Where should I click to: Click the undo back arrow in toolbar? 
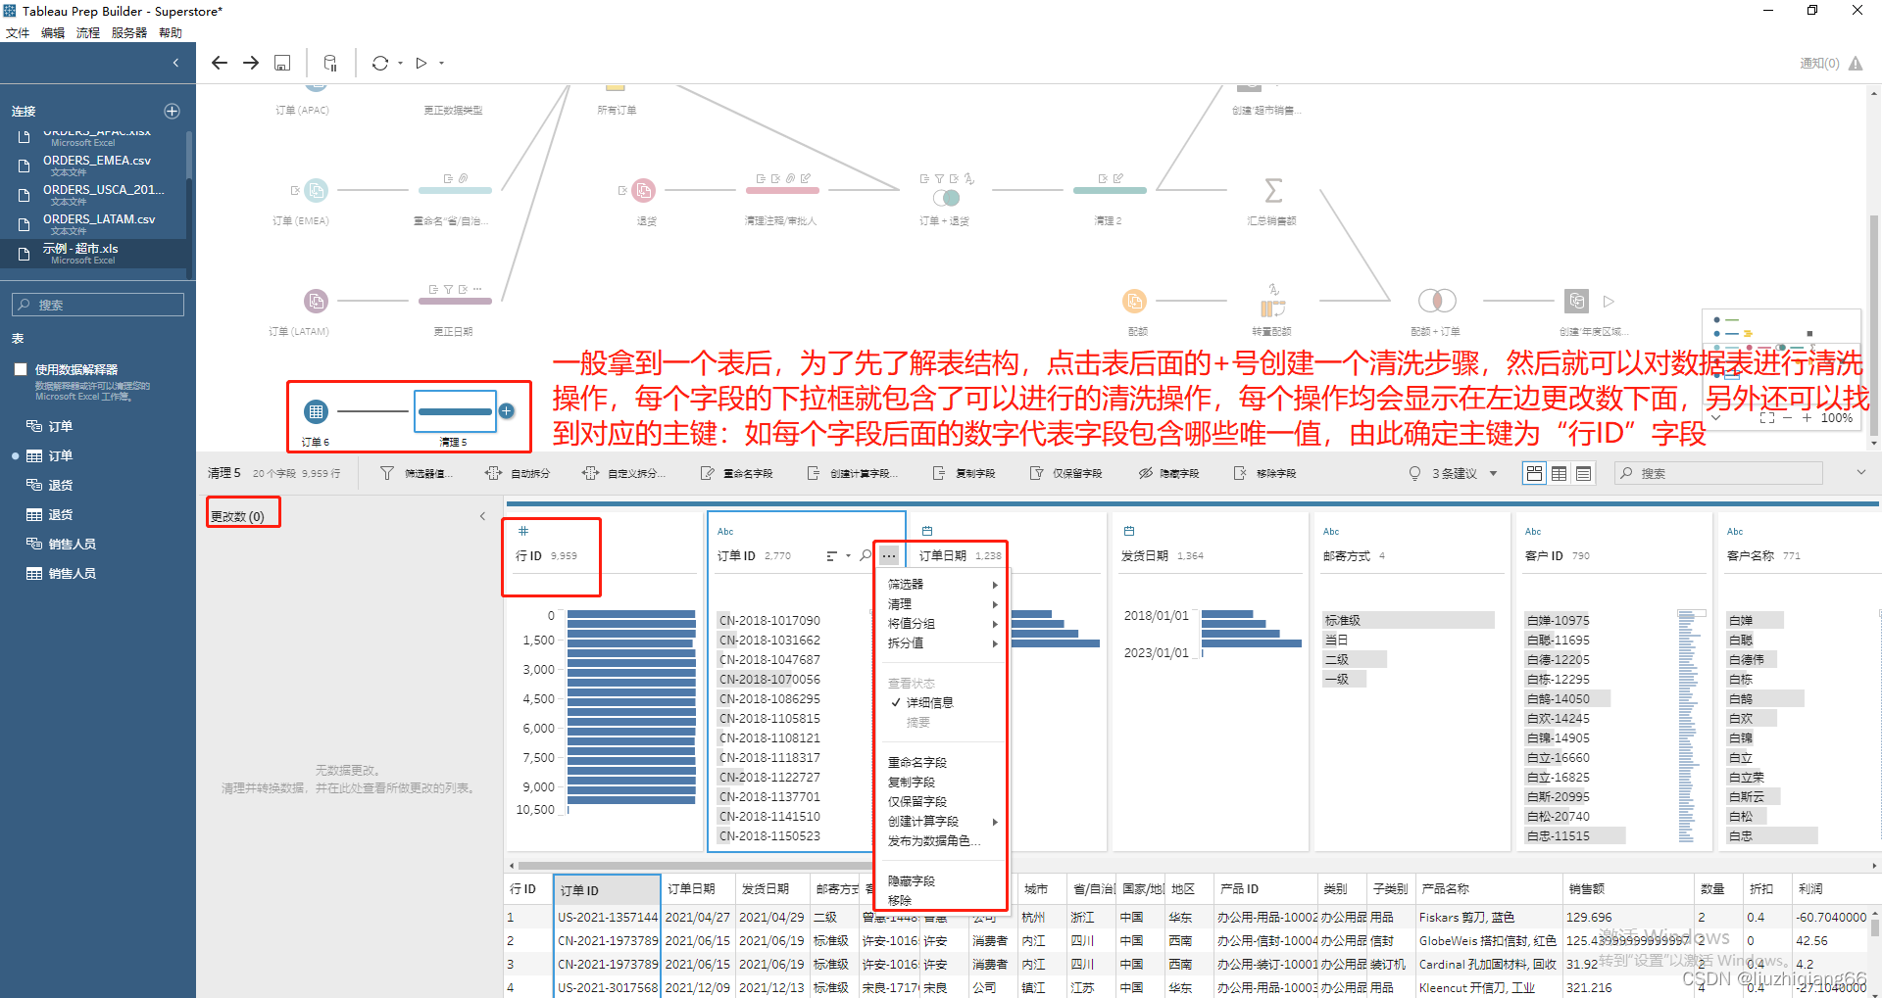pos(220,63)
